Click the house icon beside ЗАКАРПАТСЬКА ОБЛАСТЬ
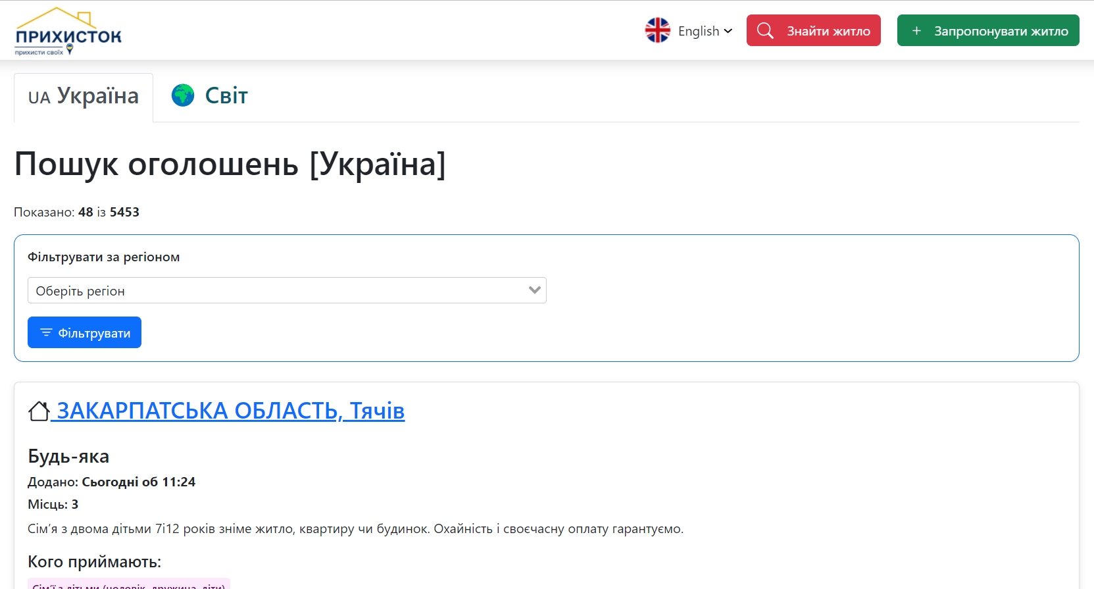Image resolution: width=1094 pixels, height=589 pixels. pyautogui.click(x=39, y=411)
